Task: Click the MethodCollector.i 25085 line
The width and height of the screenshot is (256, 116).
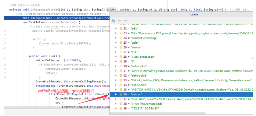Action: 58,60
